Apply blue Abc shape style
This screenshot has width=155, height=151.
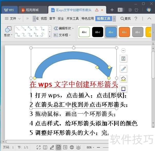111,32
